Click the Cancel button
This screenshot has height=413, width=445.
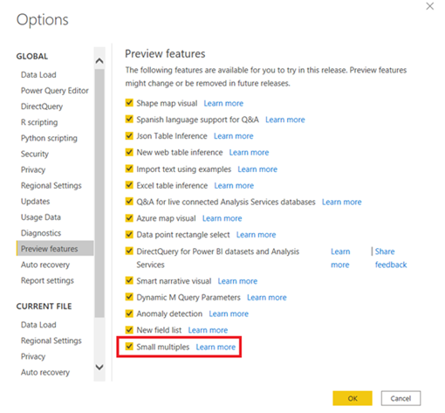(x=400, y=398)
